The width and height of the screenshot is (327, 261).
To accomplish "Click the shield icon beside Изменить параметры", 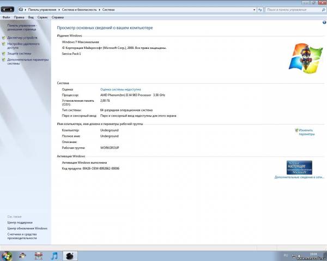I will (x=296, y=130).
